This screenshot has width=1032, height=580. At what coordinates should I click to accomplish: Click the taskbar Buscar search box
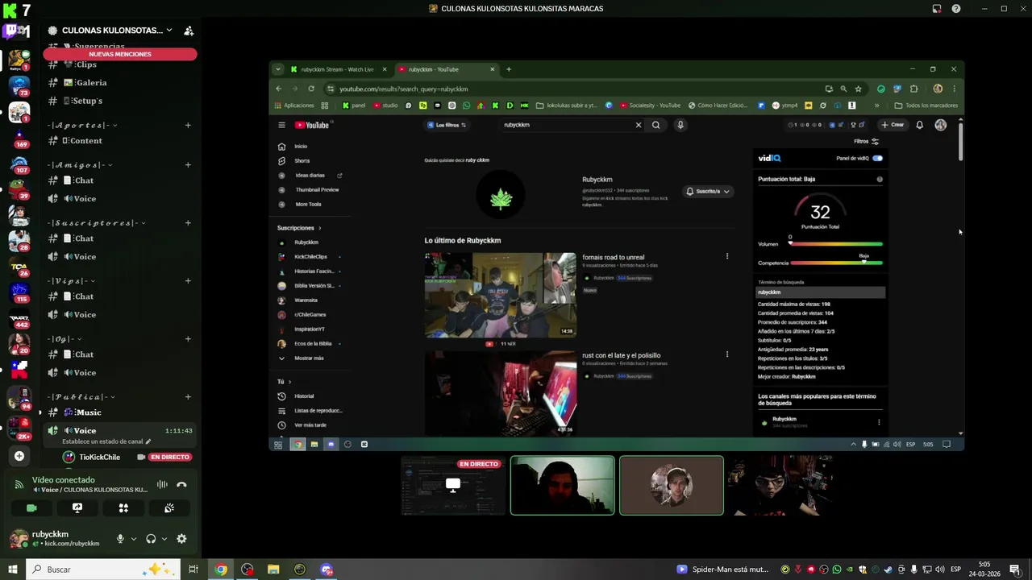coord(102,570)
